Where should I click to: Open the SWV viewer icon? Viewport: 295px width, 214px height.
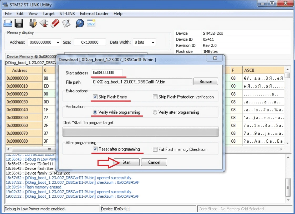(91, 23)
